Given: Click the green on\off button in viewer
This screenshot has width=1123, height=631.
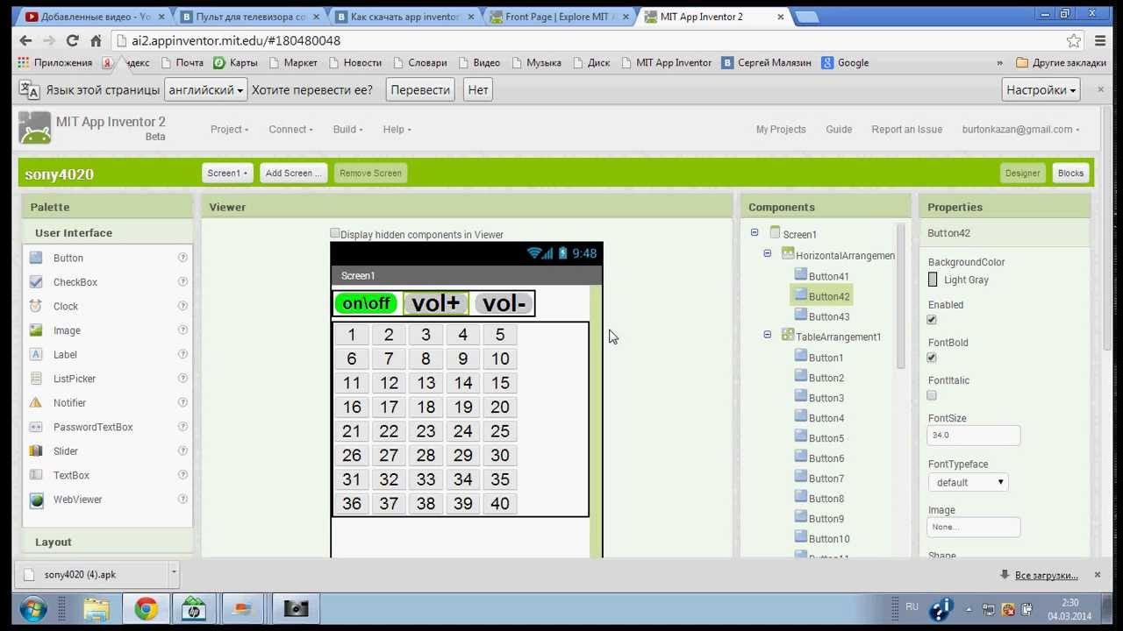Looking at the screenshot, I should point(366,303).
